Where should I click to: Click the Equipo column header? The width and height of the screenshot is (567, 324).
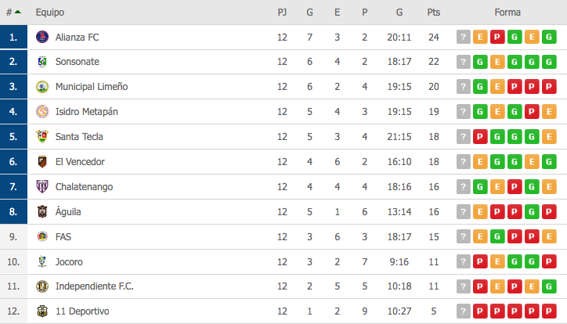pyautogui.click(x=50, y=13)
